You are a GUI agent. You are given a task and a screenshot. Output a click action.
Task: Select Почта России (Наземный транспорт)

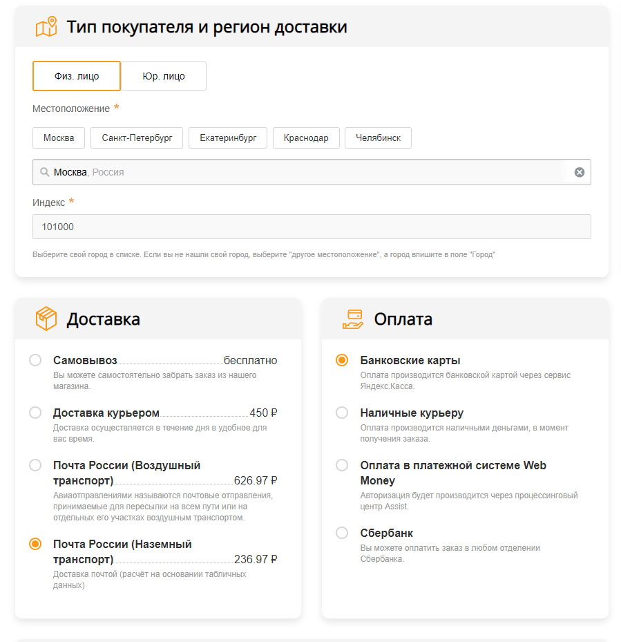pyautogui.click(x=35, y=544)
